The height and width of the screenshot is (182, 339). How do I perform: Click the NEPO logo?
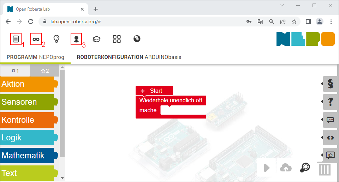(x=305, y=39)
